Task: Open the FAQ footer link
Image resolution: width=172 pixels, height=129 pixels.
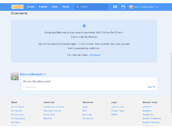Action: 85,111
